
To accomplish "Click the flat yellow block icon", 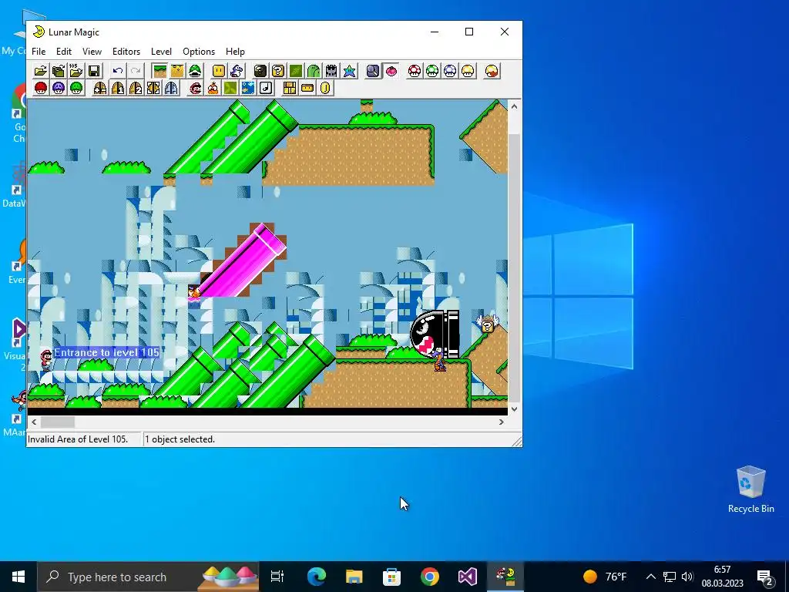I will (x=307, y=89).
